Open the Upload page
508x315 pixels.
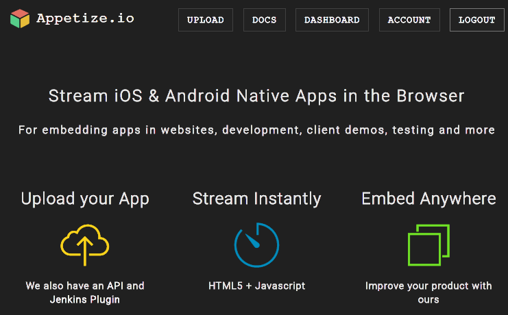(206, 20)
